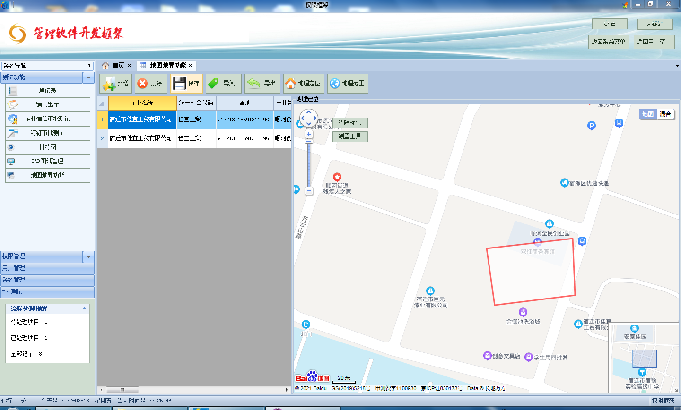This screenshot has width=681, height=410.
Task: Click the map zoom level slider track
Action: (309, 165)
